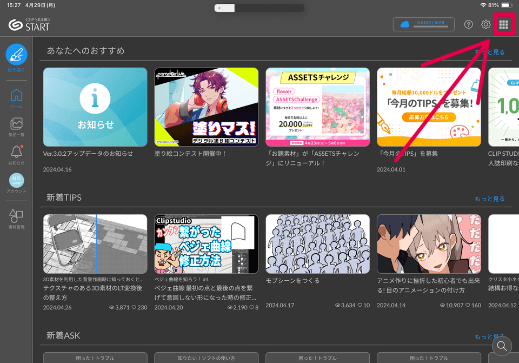Open the モブシーン crowd silhouettes thumbnail
The height and width of the screenshot is (363, 519).
click(x=317, y=244)
